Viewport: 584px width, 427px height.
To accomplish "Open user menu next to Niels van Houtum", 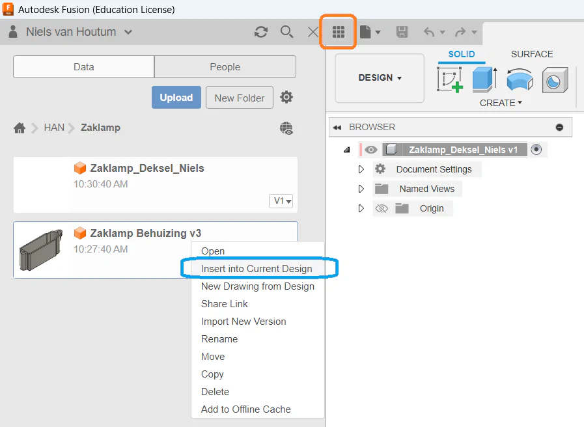I will (128, 33).
